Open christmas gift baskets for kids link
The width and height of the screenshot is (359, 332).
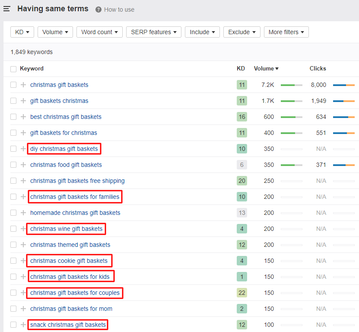coord(70,277)
